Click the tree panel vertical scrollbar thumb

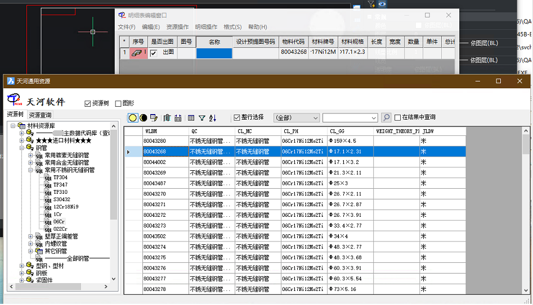pos(114,175)
